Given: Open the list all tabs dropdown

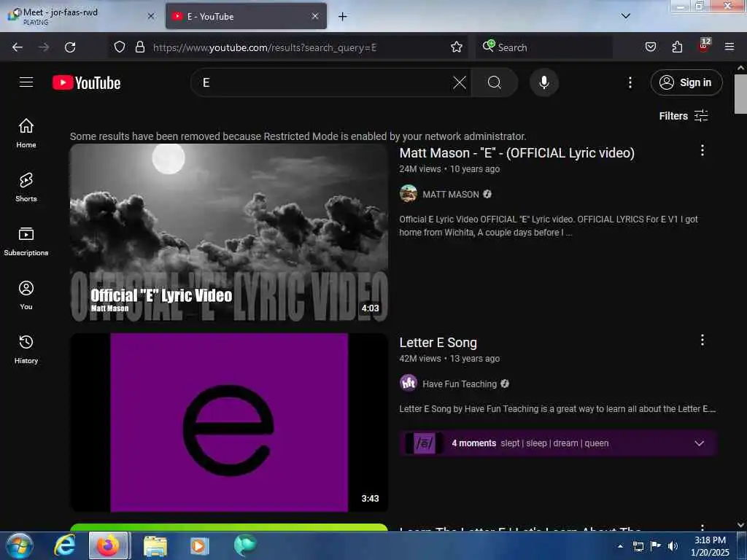Looking at the screenshot, I should point(625,16).
